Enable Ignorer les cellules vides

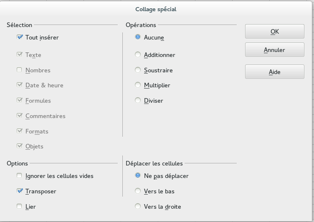pos(20,176)
